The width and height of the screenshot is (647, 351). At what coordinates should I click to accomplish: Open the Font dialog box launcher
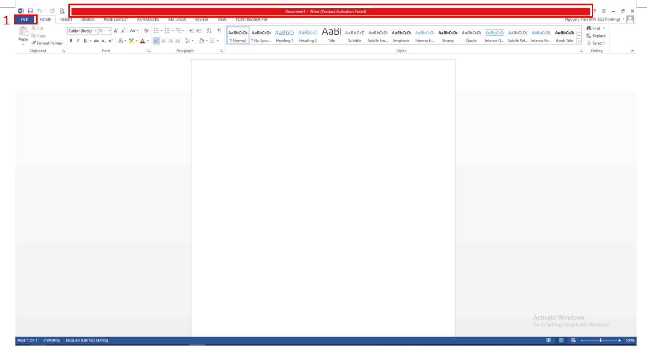[x=149, y=51]
